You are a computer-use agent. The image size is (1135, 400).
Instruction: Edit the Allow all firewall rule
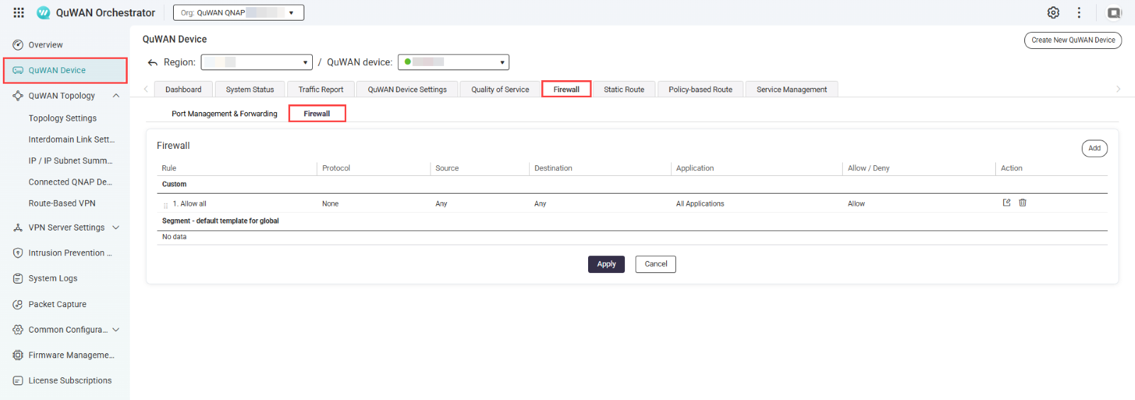(1007, 203)
